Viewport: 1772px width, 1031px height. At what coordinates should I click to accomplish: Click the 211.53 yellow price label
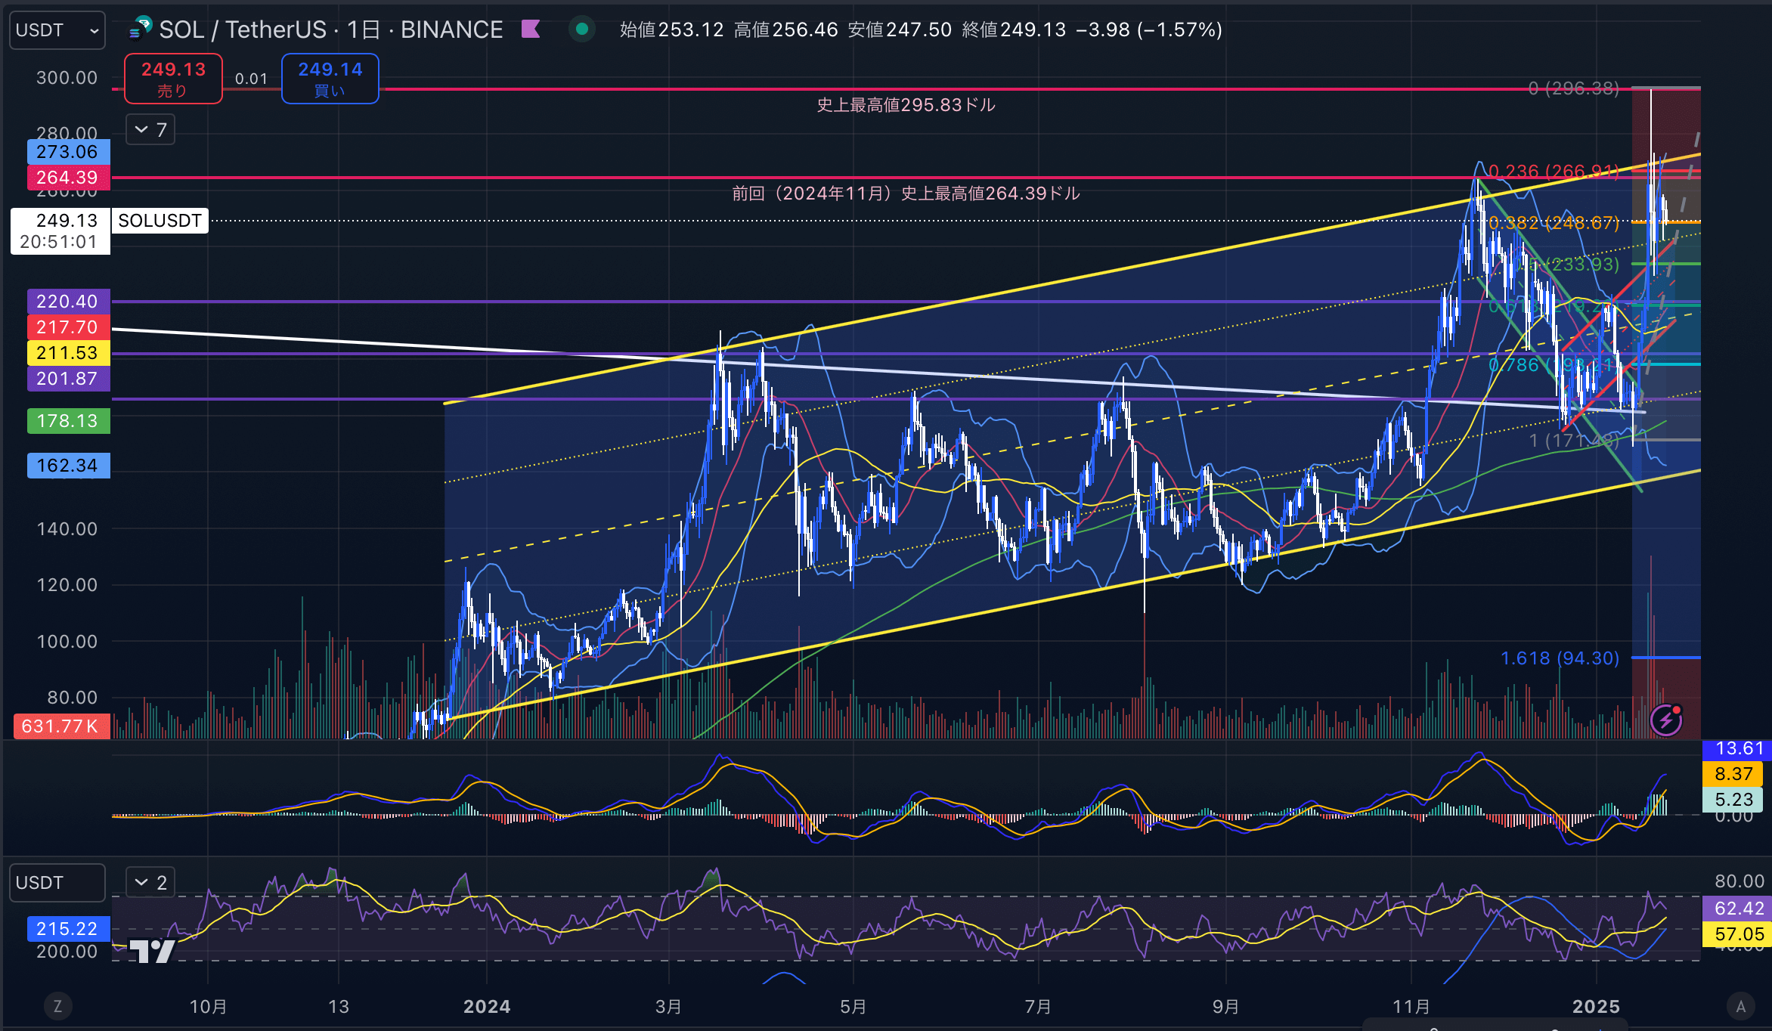68,353
